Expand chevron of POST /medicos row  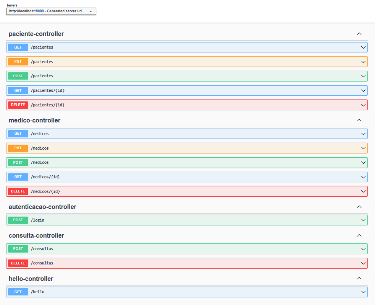click(x=363, y=163)
